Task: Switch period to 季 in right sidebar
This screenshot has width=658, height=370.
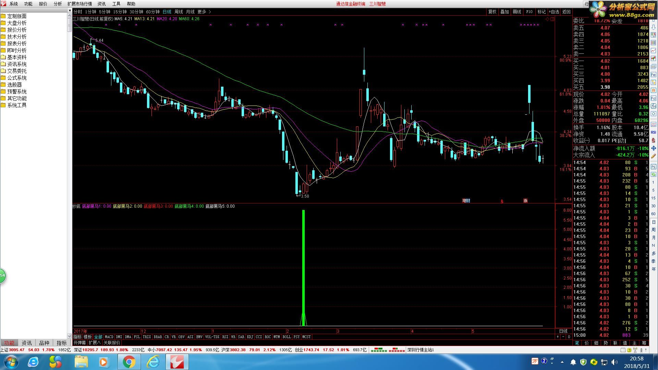Action: (x=654, y=261)
